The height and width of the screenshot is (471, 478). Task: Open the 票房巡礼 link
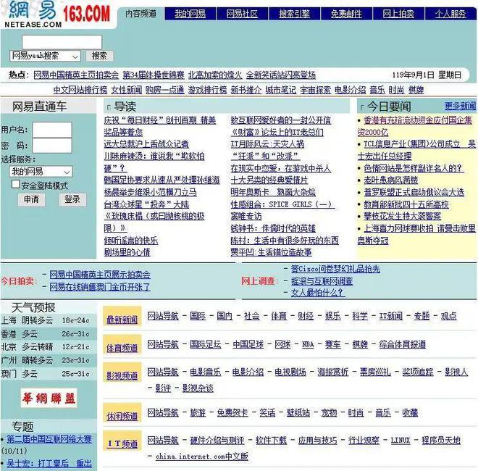375,372
